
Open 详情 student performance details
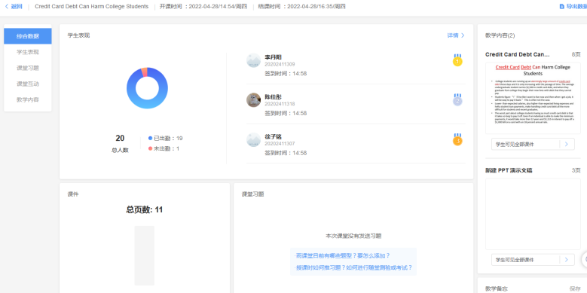tap(456, 35)
